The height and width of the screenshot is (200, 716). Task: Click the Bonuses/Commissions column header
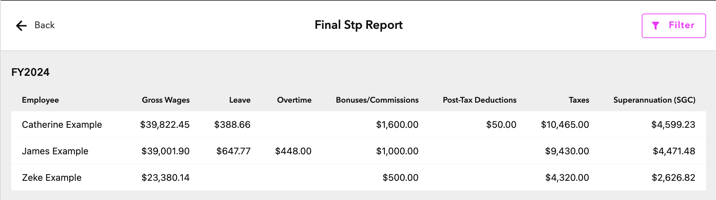tap(377, 100)
